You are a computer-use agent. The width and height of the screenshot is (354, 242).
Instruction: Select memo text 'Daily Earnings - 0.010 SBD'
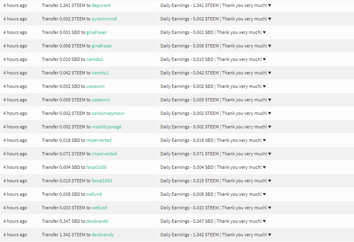(187, 59)
